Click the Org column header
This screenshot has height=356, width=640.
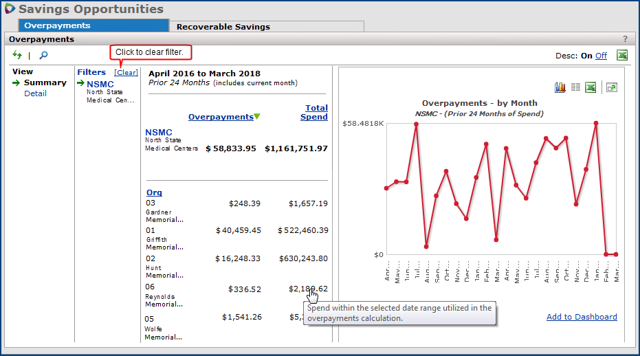pos(154,192)
